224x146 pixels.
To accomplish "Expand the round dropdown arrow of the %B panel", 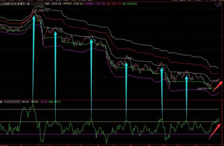I will 1,102.
